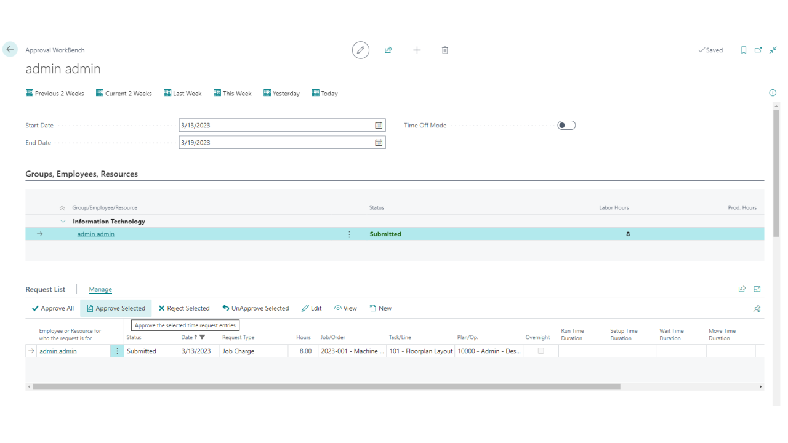This screenshot has width=788, height=443.
Task: Click the bookmark icon
Action: (x=744, y=50)
